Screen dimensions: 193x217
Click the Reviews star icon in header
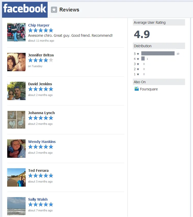54,10
